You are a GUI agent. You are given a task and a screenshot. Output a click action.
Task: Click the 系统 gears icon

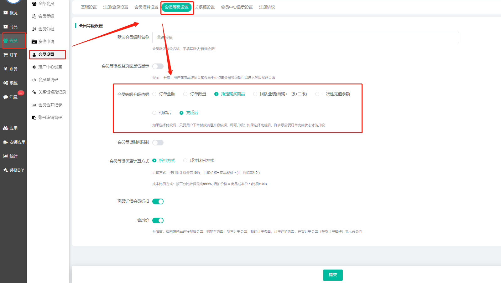click(5, 83)
